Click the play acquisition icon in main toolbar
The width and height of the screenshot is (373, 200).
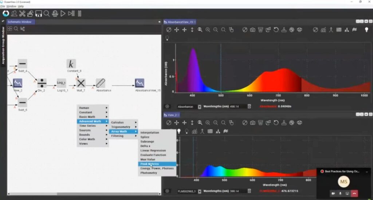point(63,14)
